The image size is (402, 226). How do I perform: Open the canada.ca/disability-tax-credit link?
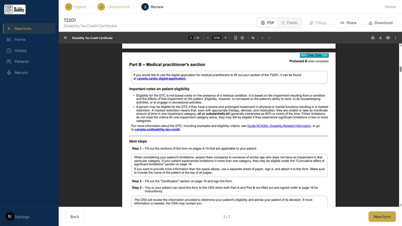pos(157,130)
